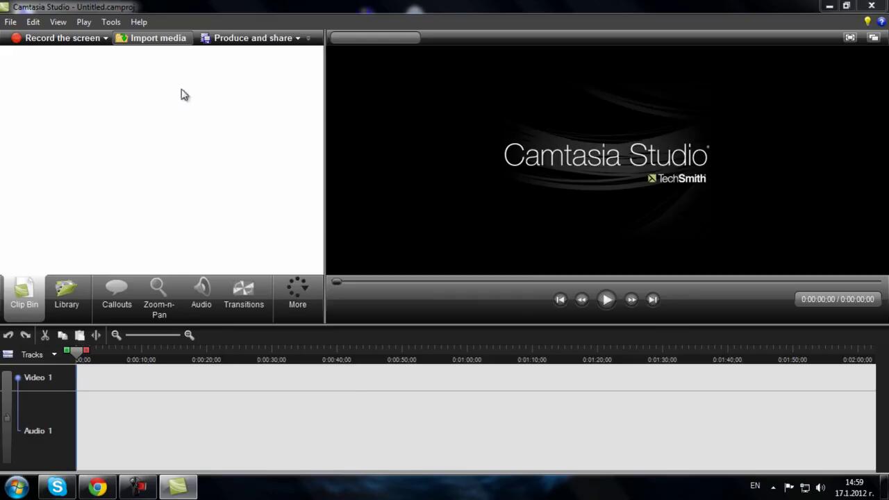Click the timeline zoom-in magnifier

189,335
